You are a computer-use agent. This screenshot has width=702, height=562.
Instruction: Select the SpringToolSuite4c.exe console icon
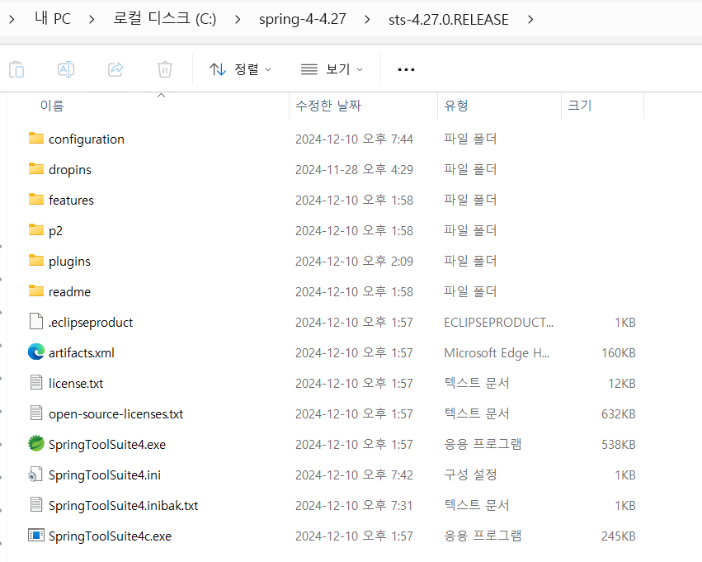click(x=35, y=535)
